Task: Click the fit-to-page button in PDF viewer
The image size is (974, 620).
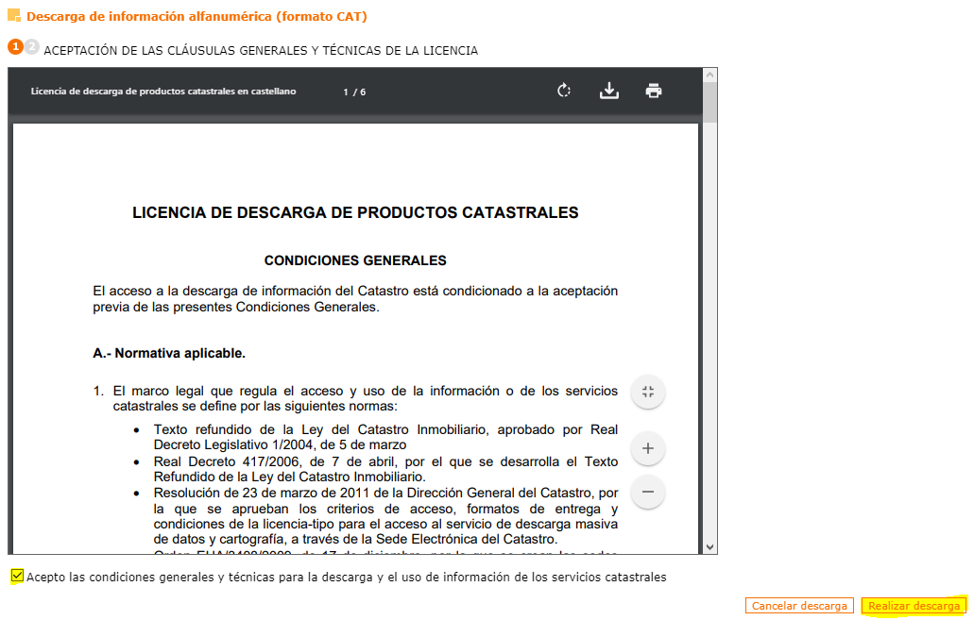Action: pos(648,392)
